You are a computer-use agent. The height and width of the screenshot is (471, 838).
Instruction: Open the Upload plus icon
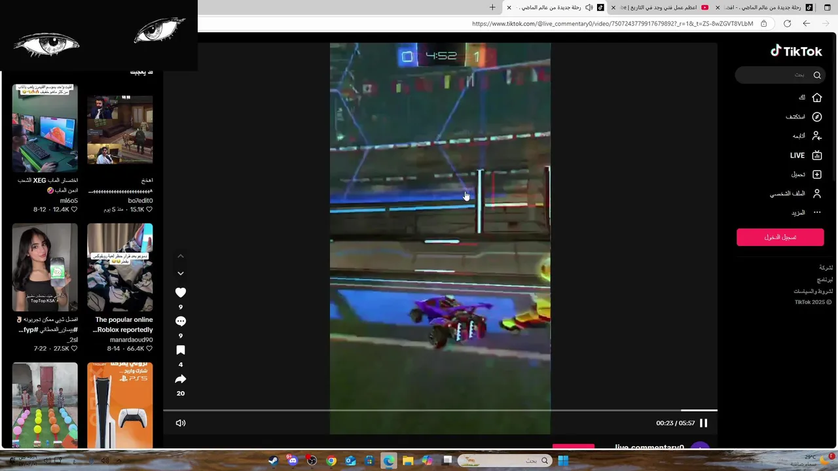click(x=817, y=175)
